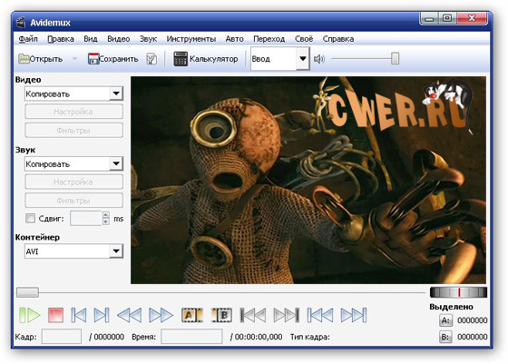Jump to first frame
508x364 pixels.
(319, 315)
